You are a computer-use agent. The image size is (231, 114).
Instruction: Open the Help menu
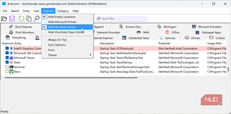coord(76,11)
